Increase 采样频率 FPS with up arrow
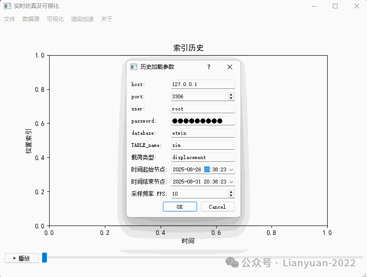Screen dimensions: 367x277 (x=231, y=192)
